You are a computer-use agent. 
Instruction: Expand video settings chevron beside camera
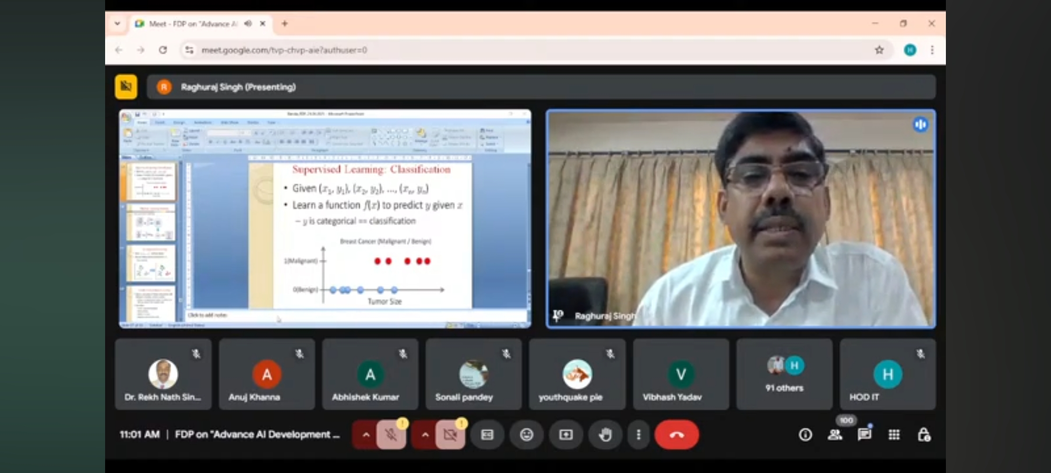(425, 434)
